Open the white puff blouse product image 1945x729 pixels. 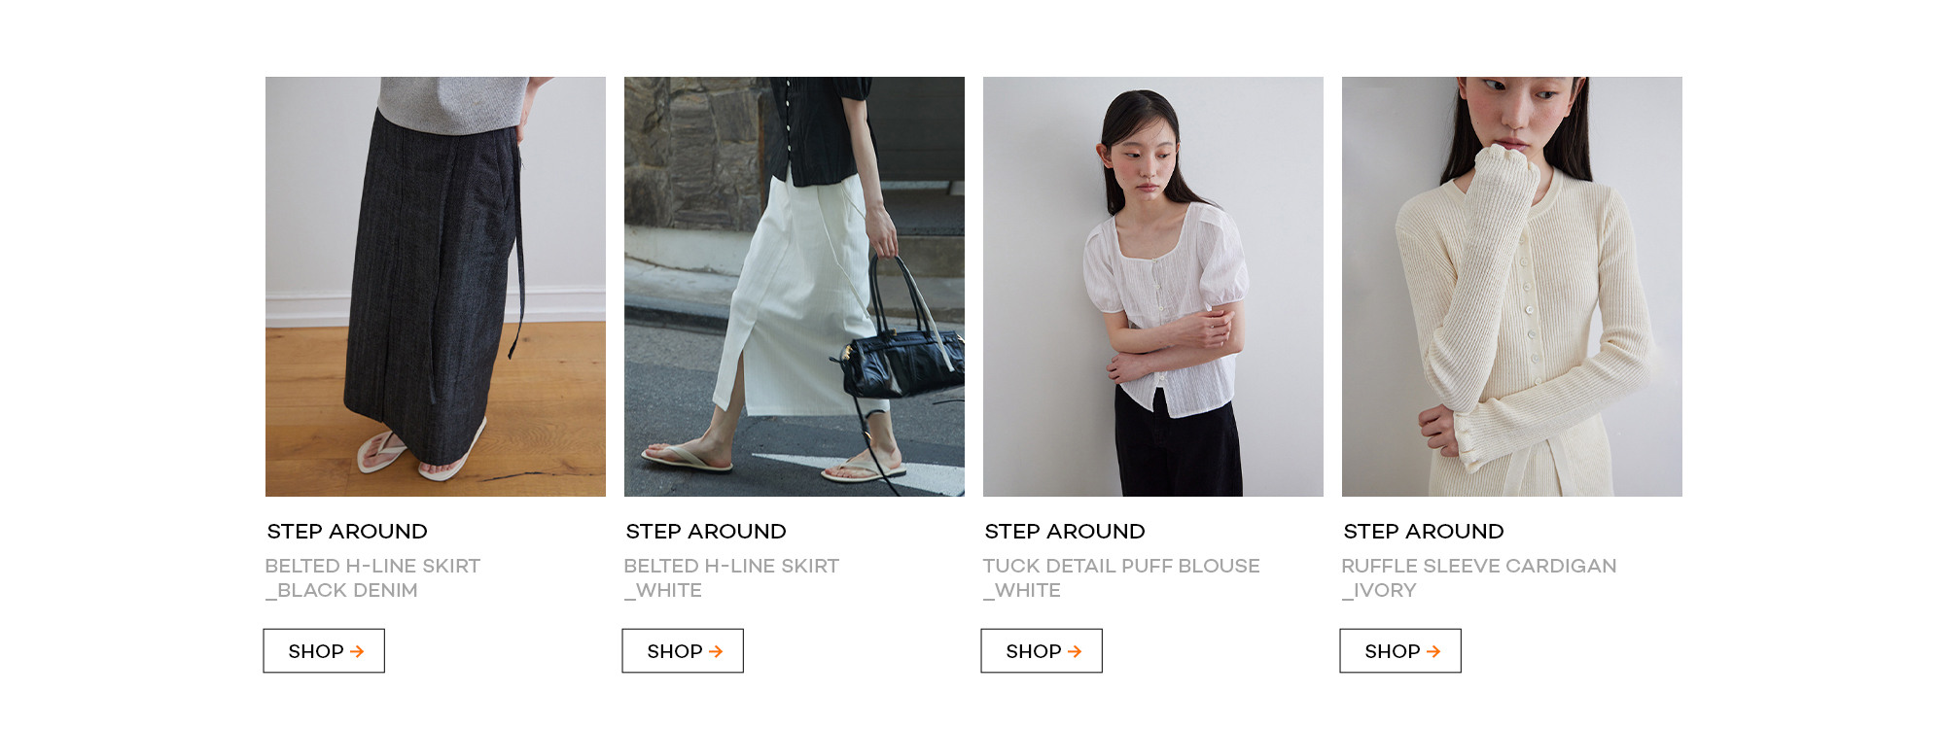(1153, 287)
